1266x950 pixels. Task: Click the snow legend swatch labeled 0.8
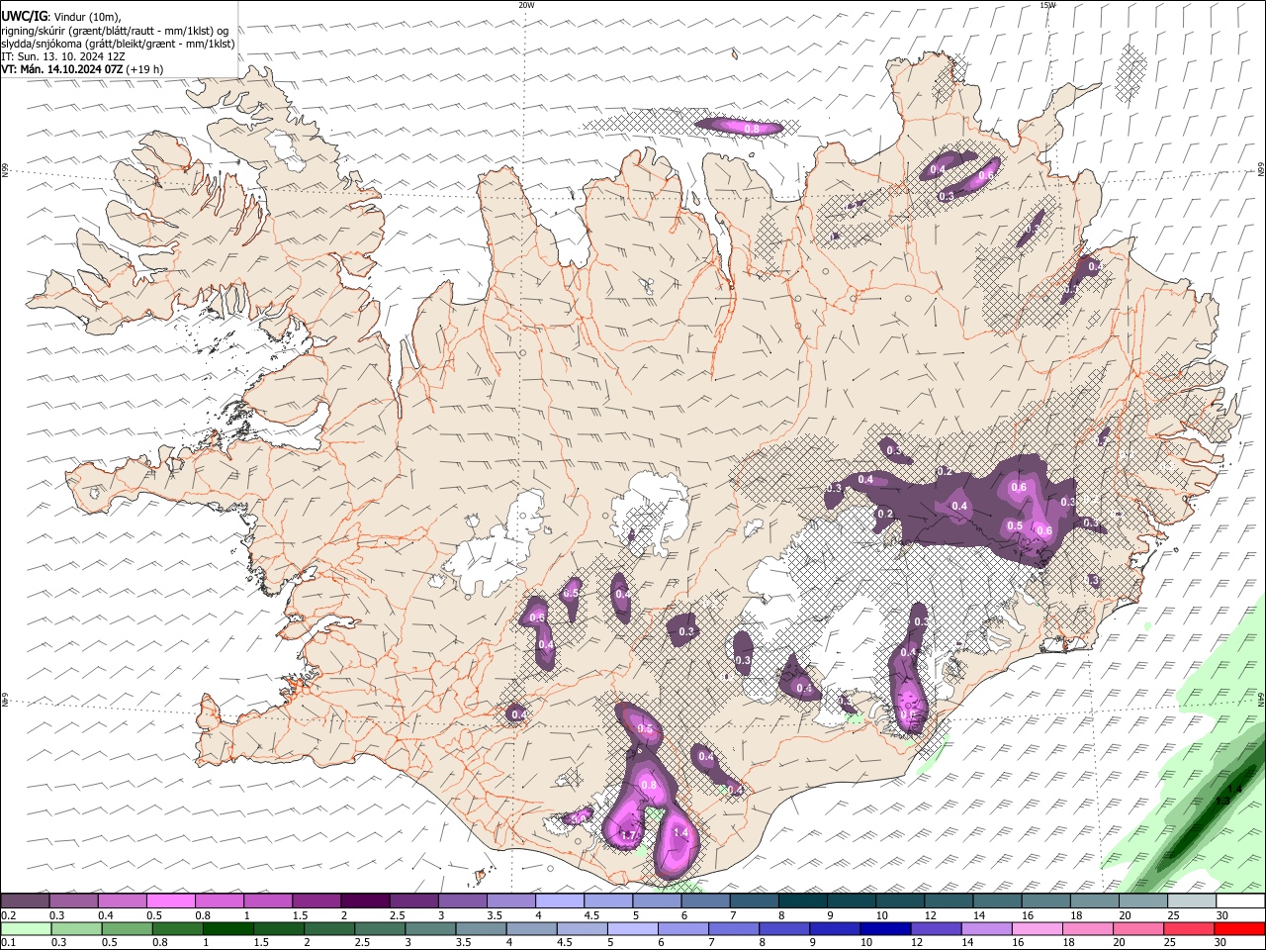(x=220, y=902)
